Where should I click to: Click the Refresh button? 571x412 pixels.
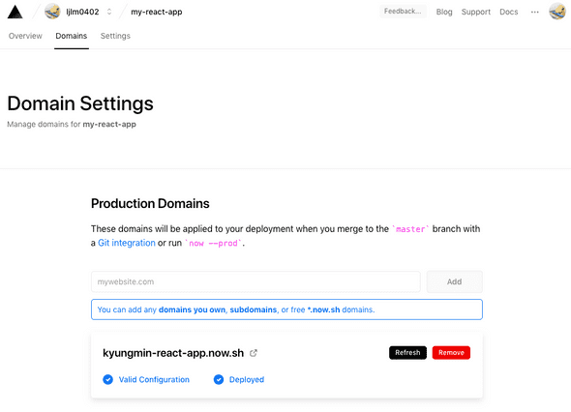coord(407,353)
